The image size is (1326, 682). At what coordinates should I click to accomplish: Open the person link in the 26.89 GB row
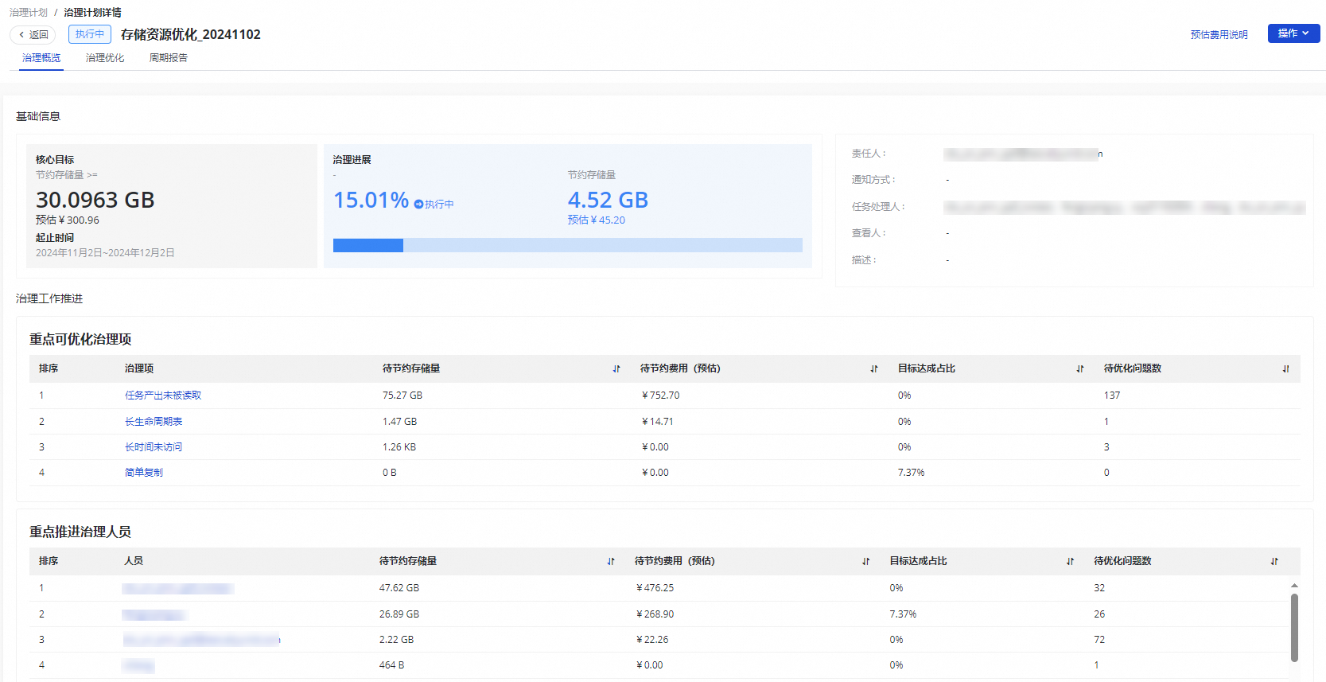[154, 615]
